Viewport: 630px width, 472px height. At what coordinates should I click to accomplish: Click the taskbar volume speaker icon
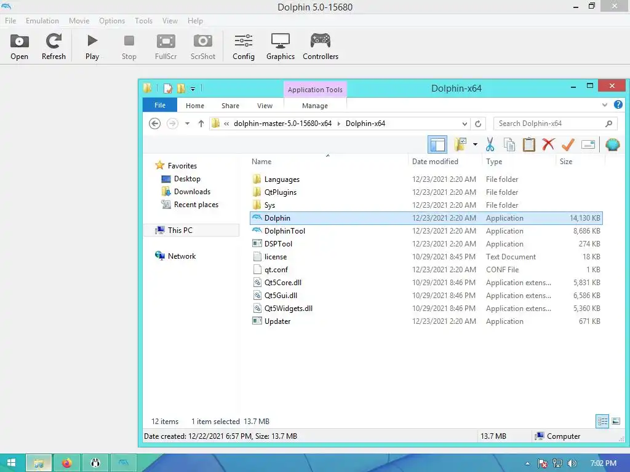572,463
